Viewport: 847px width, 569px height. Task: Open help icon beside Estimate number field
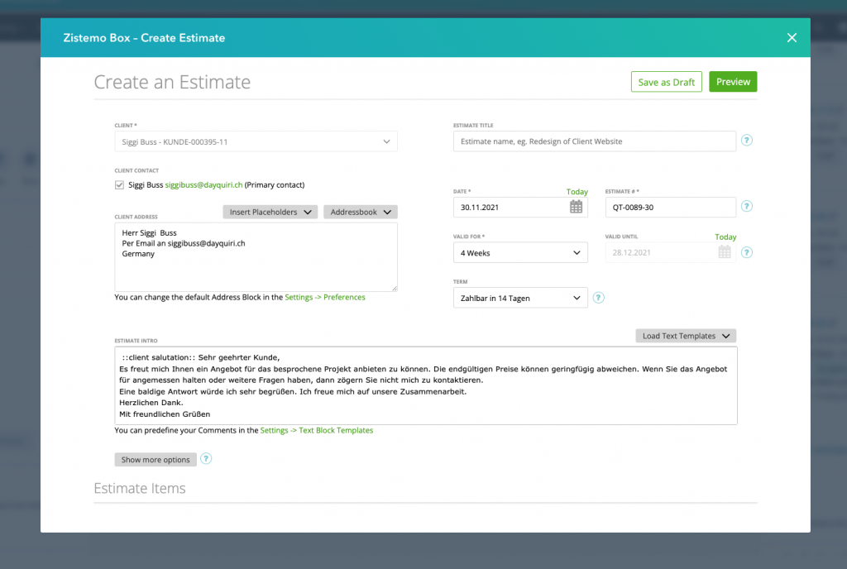[x=747, y=206]
